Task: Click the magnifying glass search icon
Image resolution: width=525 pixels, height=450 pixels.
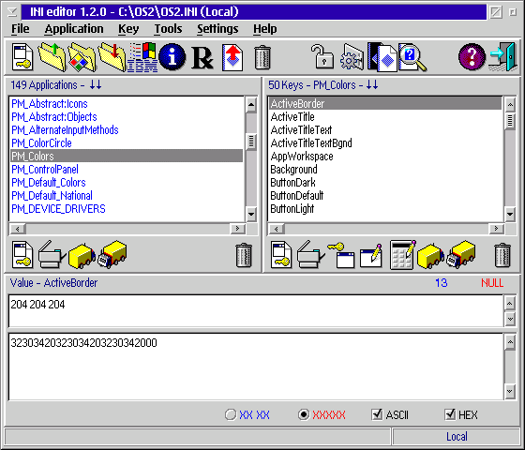Action: (x=412, y=57)
